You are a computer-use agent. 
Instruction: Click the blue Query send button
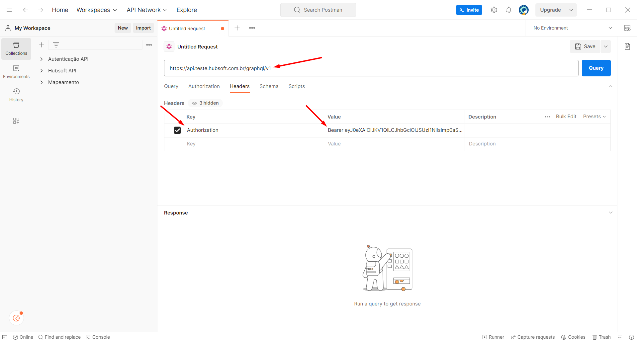click(596, 68)
